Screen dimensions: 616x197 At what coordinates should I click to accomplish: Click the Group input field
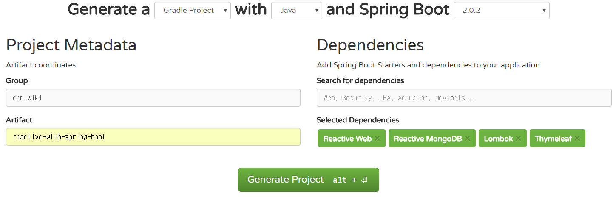click(153, 98)
